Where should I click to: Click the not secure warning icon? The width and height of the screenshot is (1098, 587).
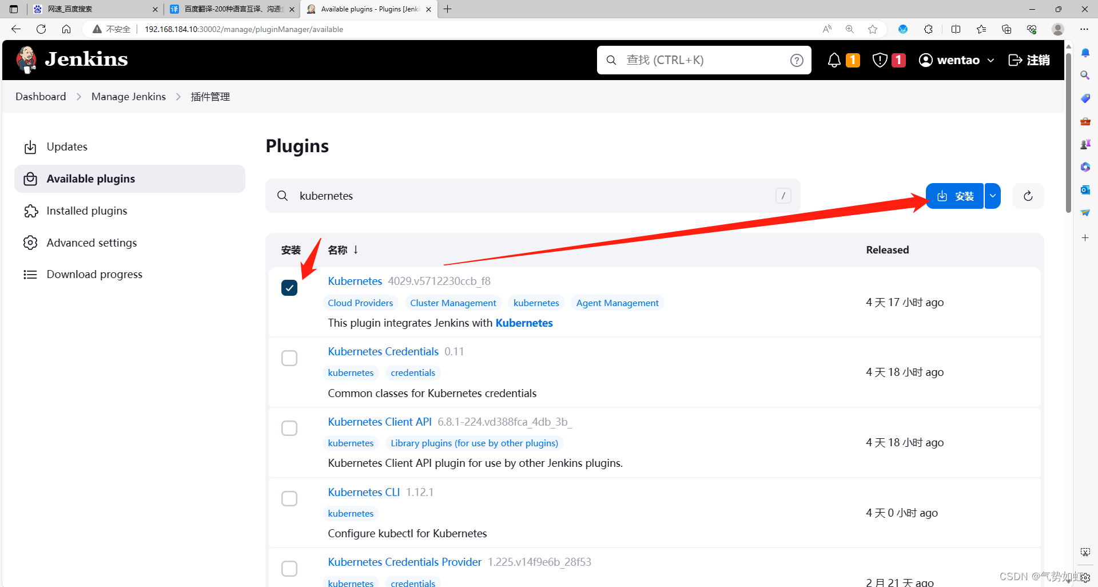[x=97, y=29]
